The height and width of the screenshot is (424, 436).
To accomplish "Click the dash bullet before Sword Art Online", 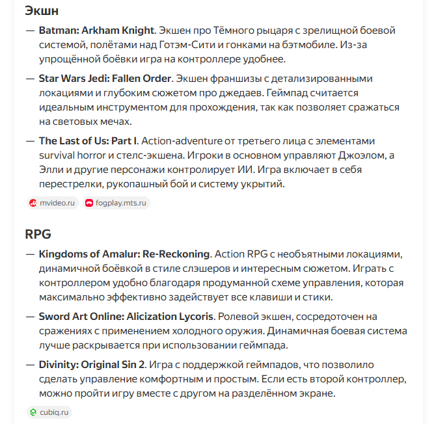I will [31, 317].
